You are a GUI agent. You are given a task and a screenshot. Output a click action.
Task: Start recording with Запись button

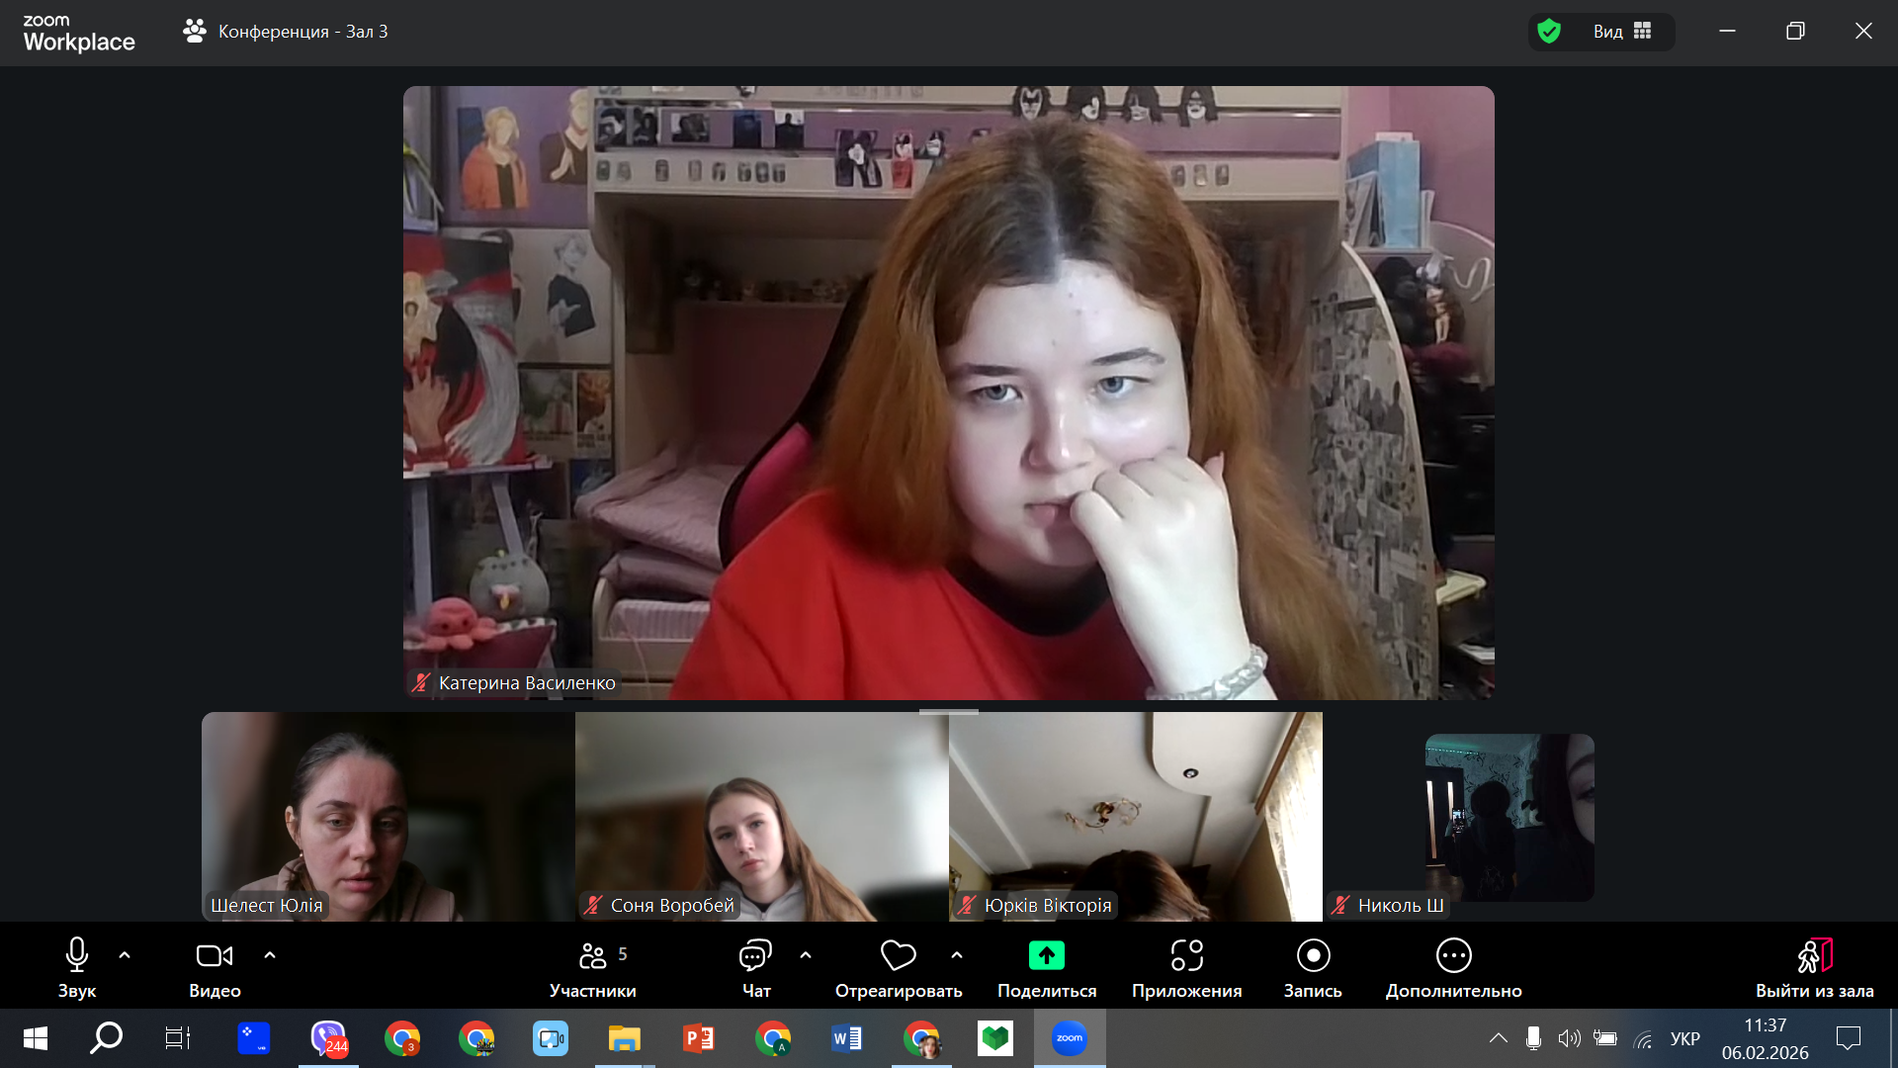click(x=1313, y=956)
